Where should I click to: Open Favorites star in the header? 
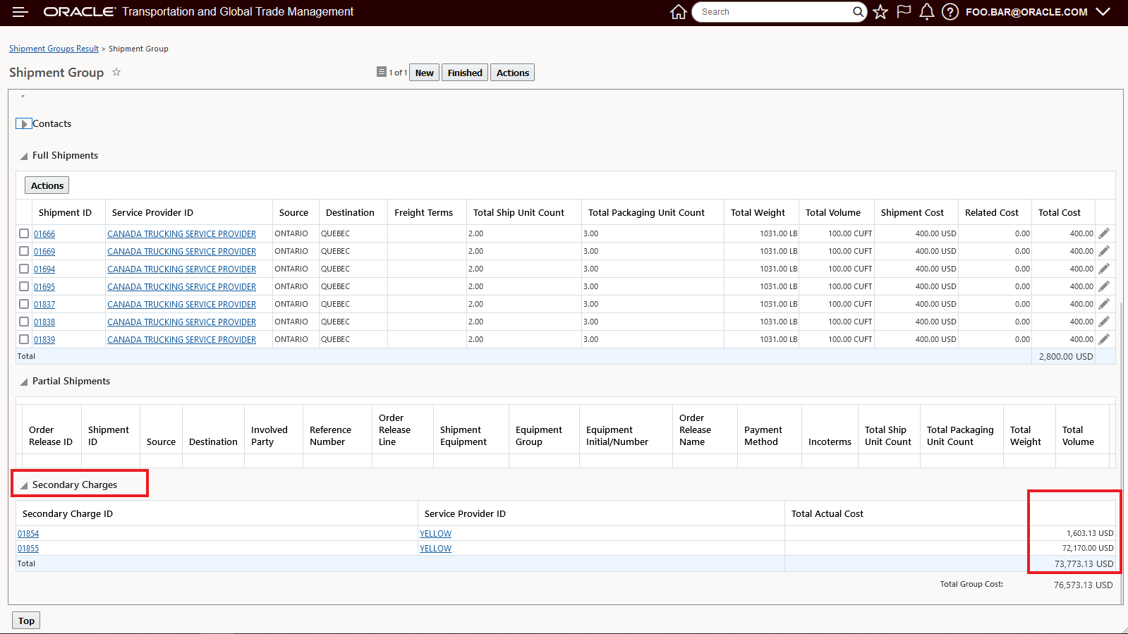coord(880,12)
